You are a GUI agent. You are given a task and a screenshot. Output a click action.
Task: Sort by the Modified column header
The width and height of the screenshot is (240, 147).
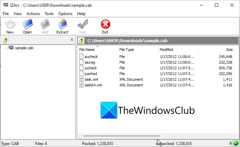point(166,50)
